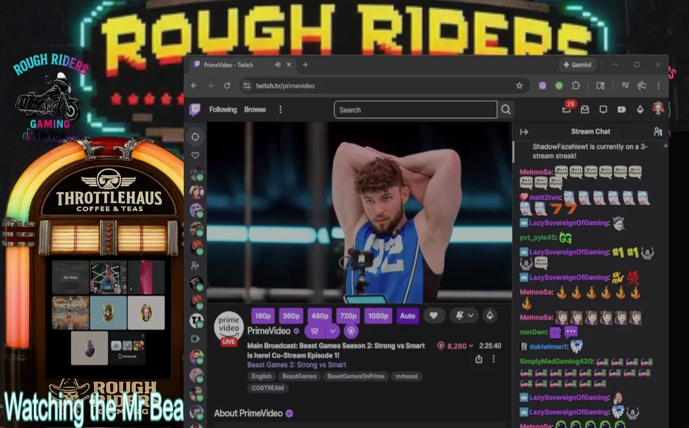Click matt2two username in chat
Viewport: 689px width, 428px height.
(545, 197)
